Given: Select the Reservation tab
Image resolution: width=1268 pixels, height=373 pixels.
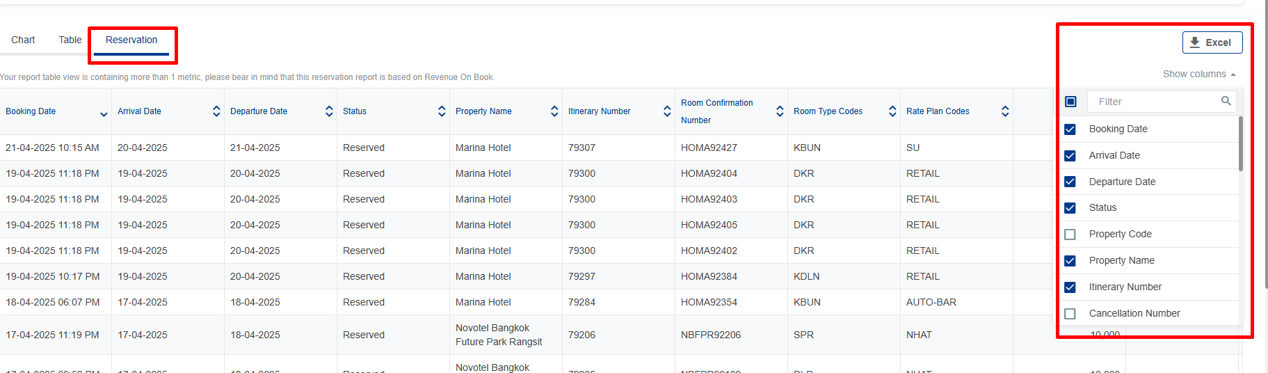Looking at the screenshot, I should tap(131, 40).
